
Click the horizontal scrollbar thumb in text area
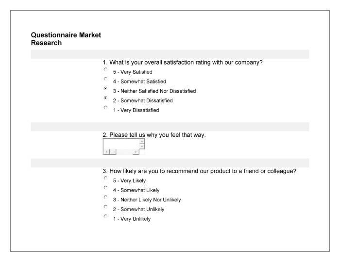coord(113,152)
